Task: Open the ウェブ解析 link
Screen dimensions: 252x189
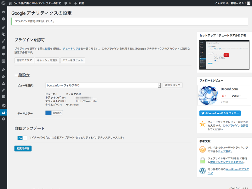Action: click(x=224, y=152)
